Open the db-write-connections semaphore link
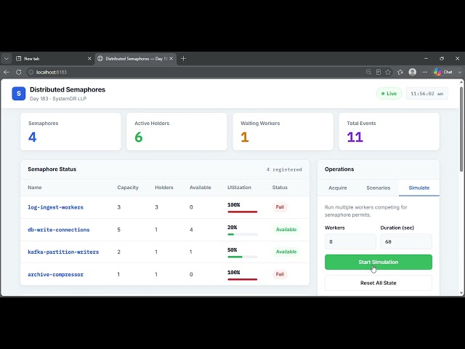This screenshot has width=465, height=349. [58, 230]
